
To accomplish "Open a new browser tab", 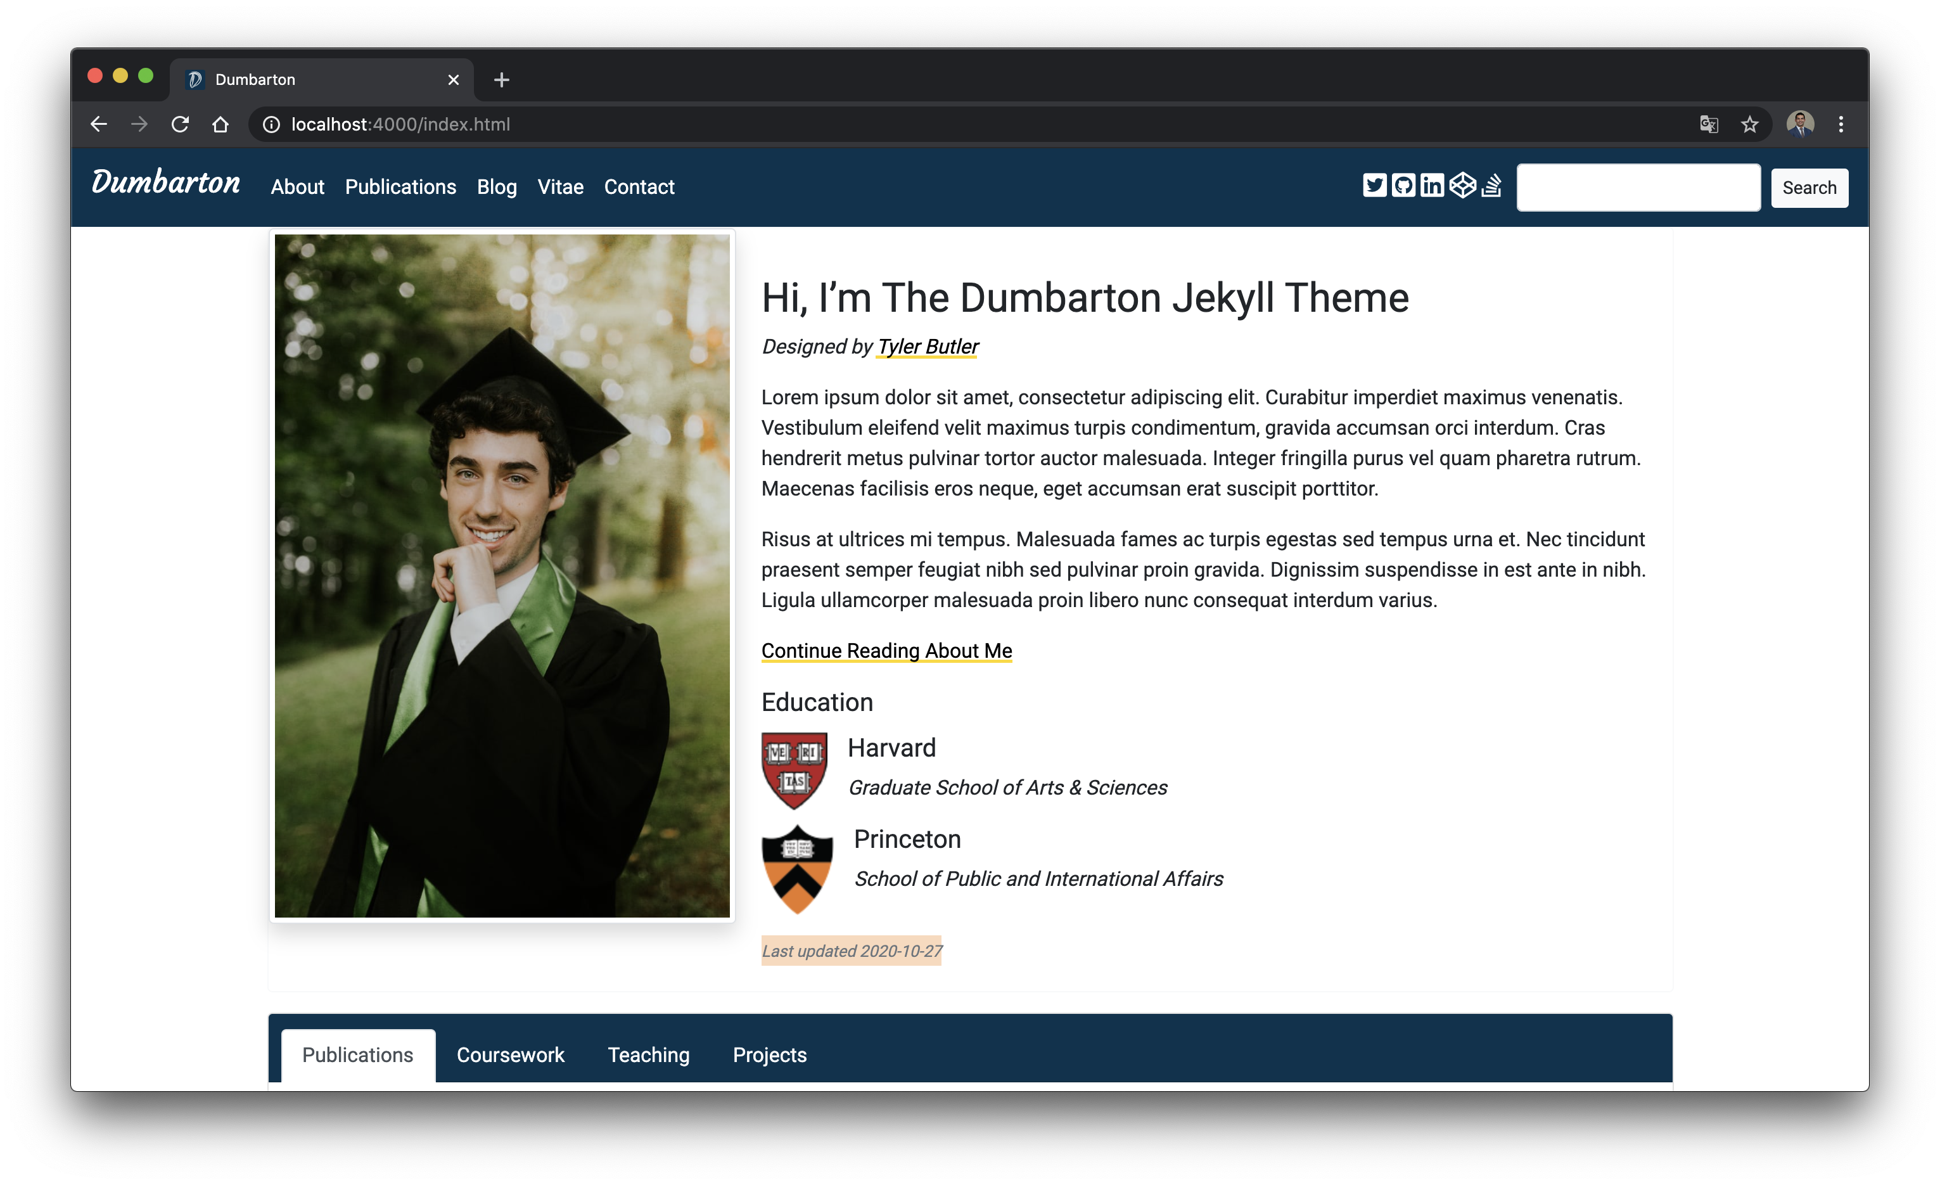I will coord(502,79).
